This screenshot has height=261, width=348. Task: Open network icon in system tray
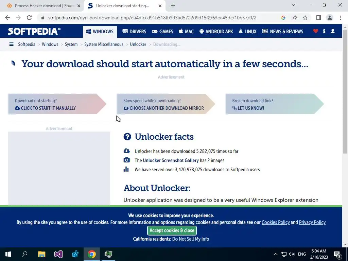pos(284,254)
